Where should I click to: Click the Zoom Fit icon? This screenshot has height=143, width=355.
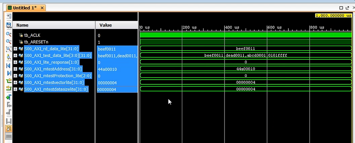(x=9, y=49)
